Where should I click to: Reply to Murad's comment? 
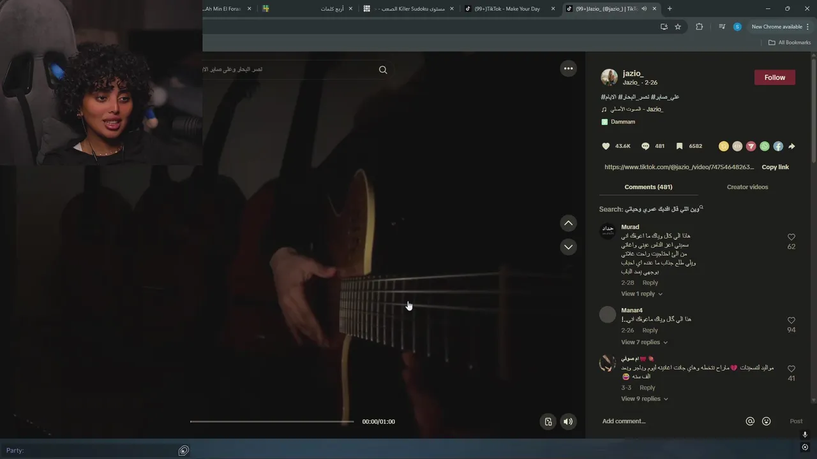click(650, 283)
